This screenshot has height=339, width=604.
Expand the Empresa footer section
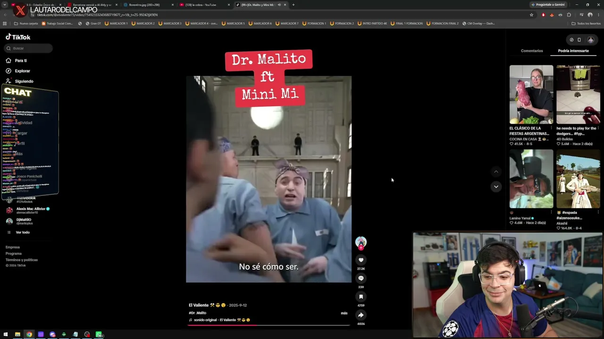[x=13, y=247]
